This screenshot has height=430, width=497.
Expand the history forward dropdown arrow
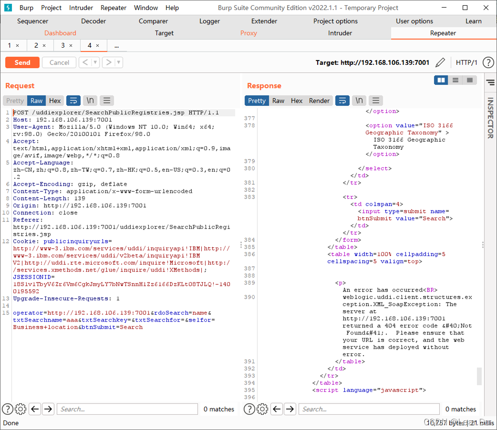119,62
